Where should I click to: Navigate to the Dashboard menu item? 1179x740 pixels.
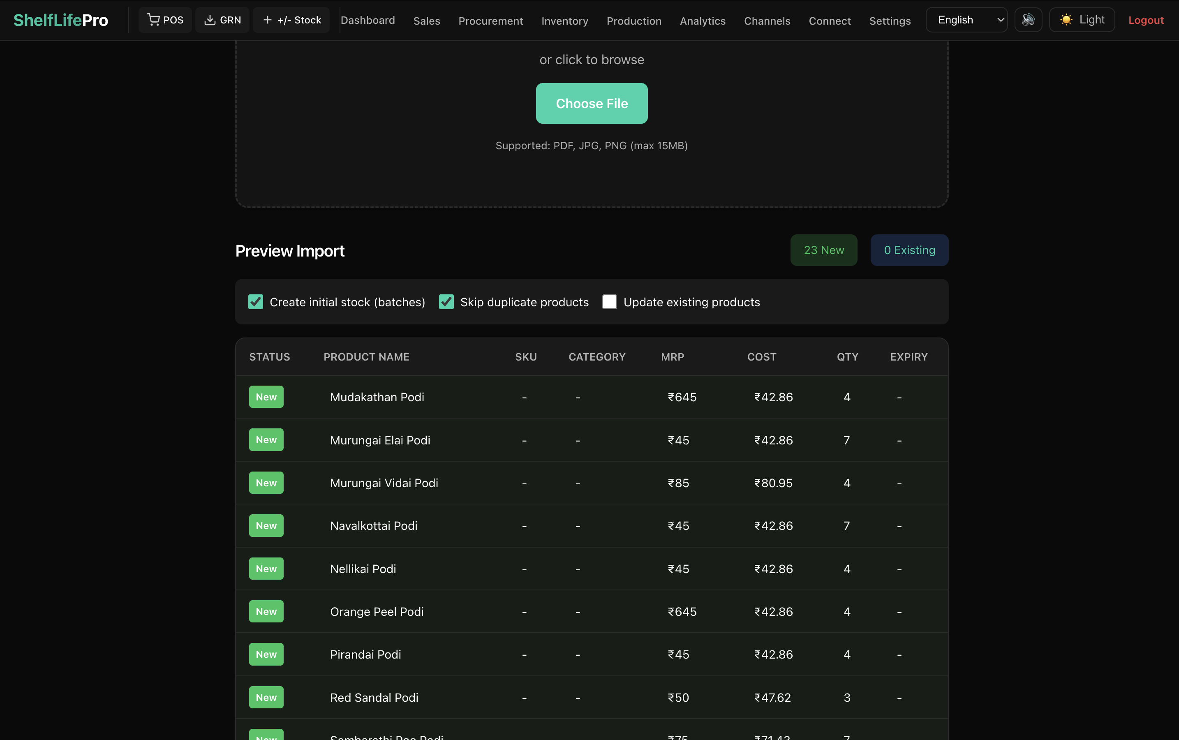pos(368,20)
